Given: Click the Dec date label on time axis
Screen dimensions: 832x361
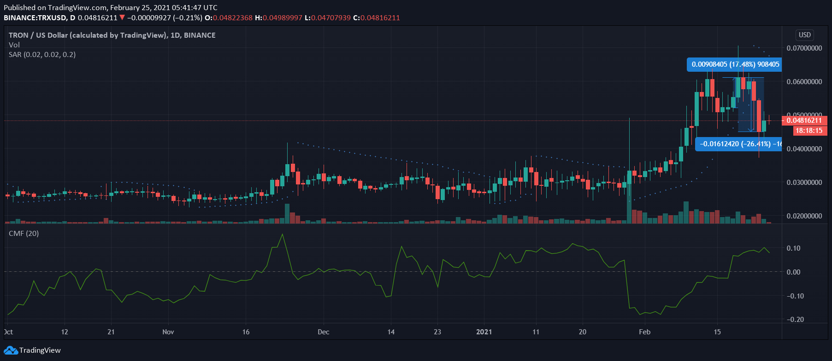Looking at the screenshot, I should click(x=324, y=332).
